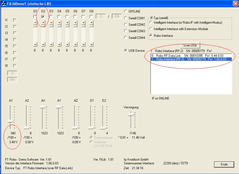This screenshot has height=174, width=239.
Task: Click the A2 analog slider thumb
Action: [x=27, y=128]
